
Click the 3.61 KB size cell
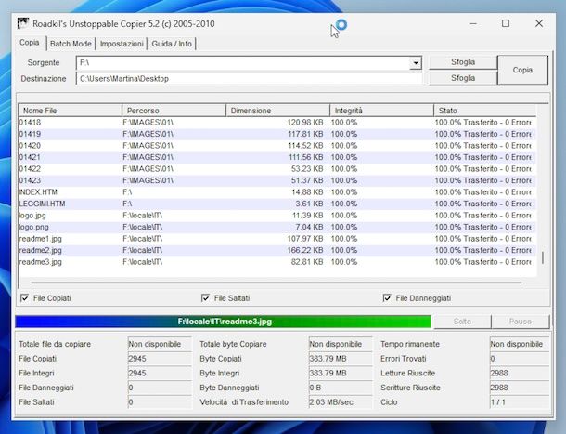click(x=309, y=204)
